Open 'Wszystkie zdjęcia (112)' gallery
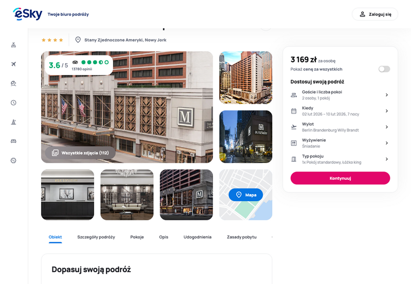 tap(80, 153)
